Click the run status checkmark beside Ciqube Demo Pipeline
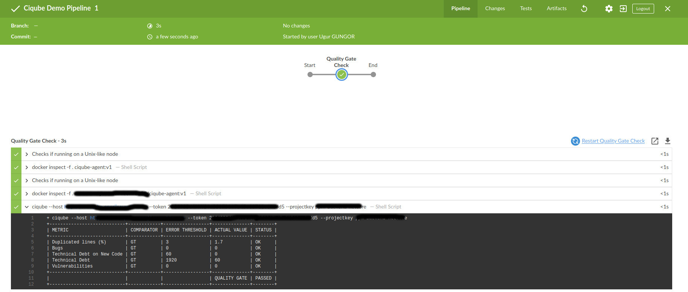This screenshot has width=688, height=292. (15, 9)
